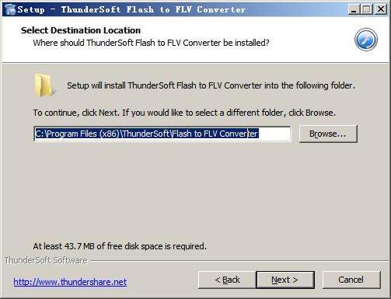Screen dimensions: 391x299
Task: Click the setup installer icon in title bar
Action: (10, 9)
